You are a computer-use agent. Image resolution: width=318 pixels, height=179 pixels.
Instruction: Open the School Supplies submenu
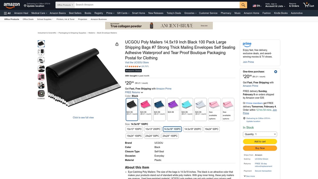(x=45, y=19)
